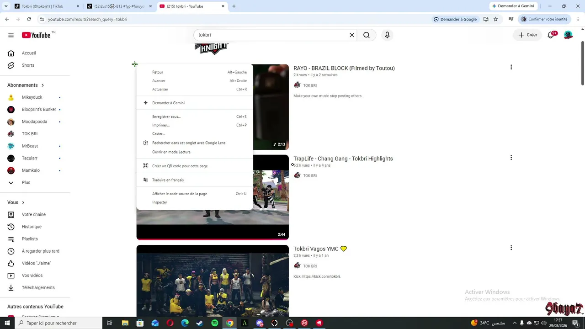The image size is (585, 329).
Task: Click the magnifying glass search button
Action: click(367, 35)
